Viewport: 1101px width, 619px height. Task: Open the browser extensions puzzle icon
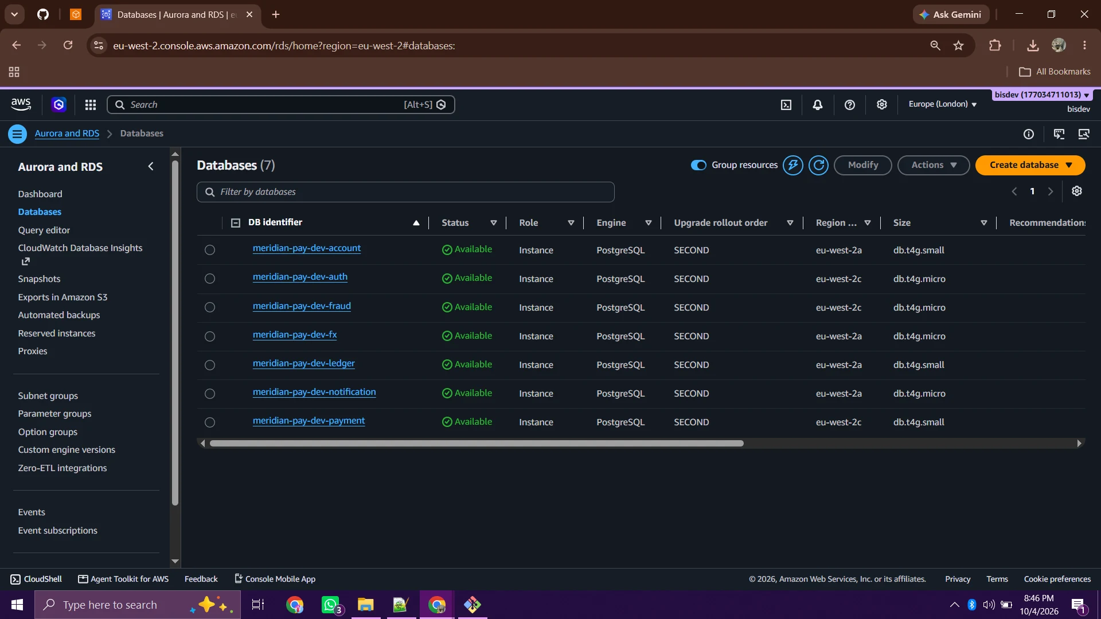click(x=995, y=45)
